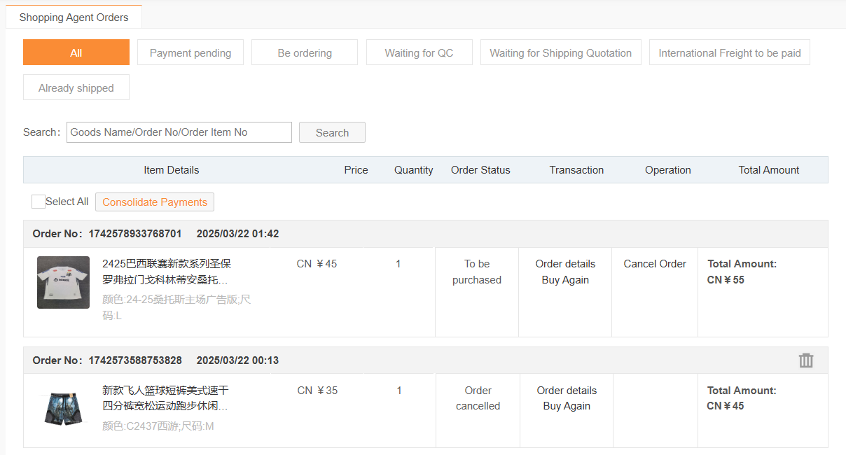
Task: Open the basketball shorts product thumbnail
Action: pos(63,409)
